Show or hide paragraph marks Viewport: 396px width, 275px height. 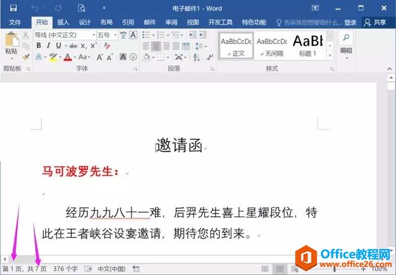[210, 57]
